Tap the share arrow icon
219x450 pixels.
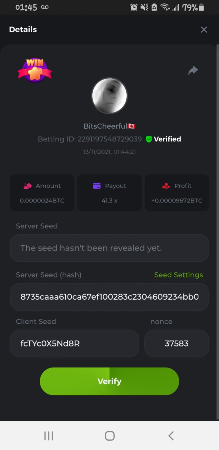point(193,70)
